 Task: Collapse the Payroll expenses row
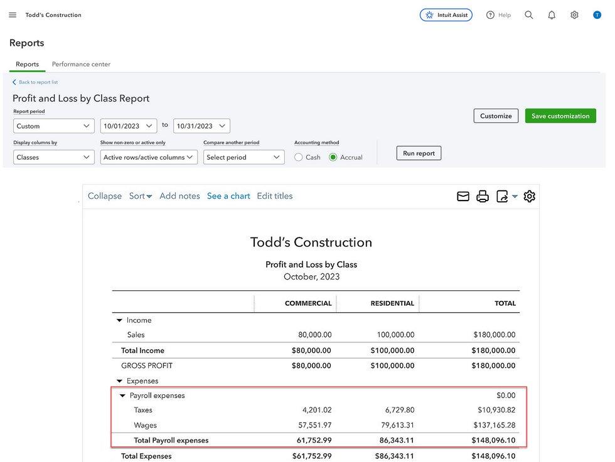click(123, 396)
